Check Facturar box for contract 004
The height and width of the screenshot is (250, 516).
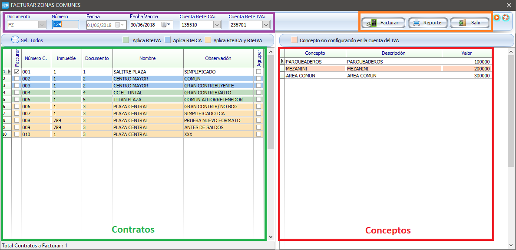(x=17, y=93)
